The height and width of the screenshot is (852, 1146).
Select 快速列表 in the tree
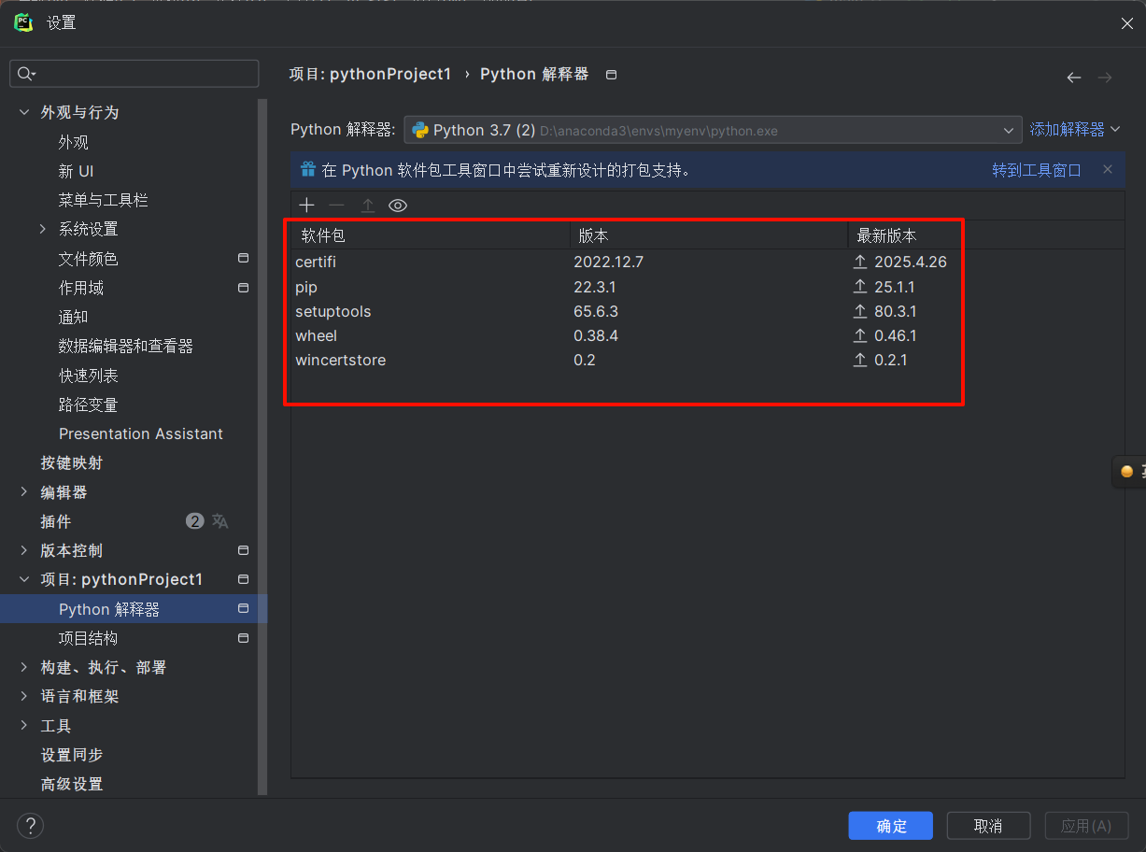(88, 376)
